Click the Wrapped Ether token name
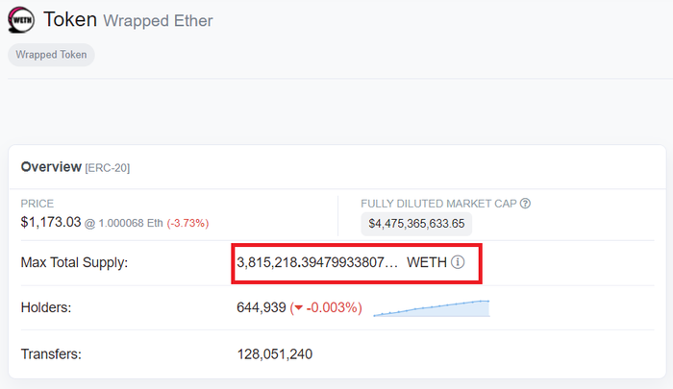Viewport: 673px width, 389px height. click(x=158, y=20)
